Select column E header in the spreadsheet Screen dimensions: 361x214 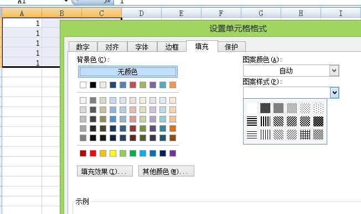(x=181, y=13)
